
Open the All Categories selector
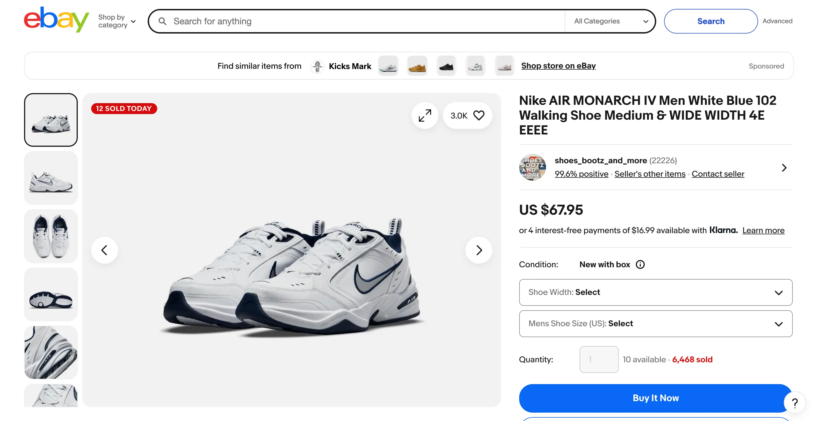(x=610, y=21)
